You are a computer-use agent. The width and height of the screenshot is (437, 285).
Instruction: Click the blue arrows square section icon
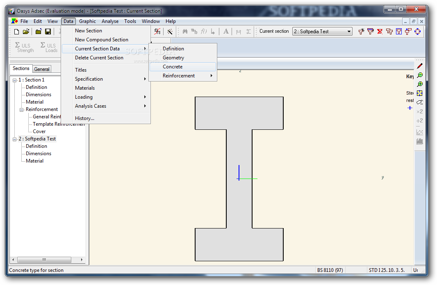(x=417, y=32)
